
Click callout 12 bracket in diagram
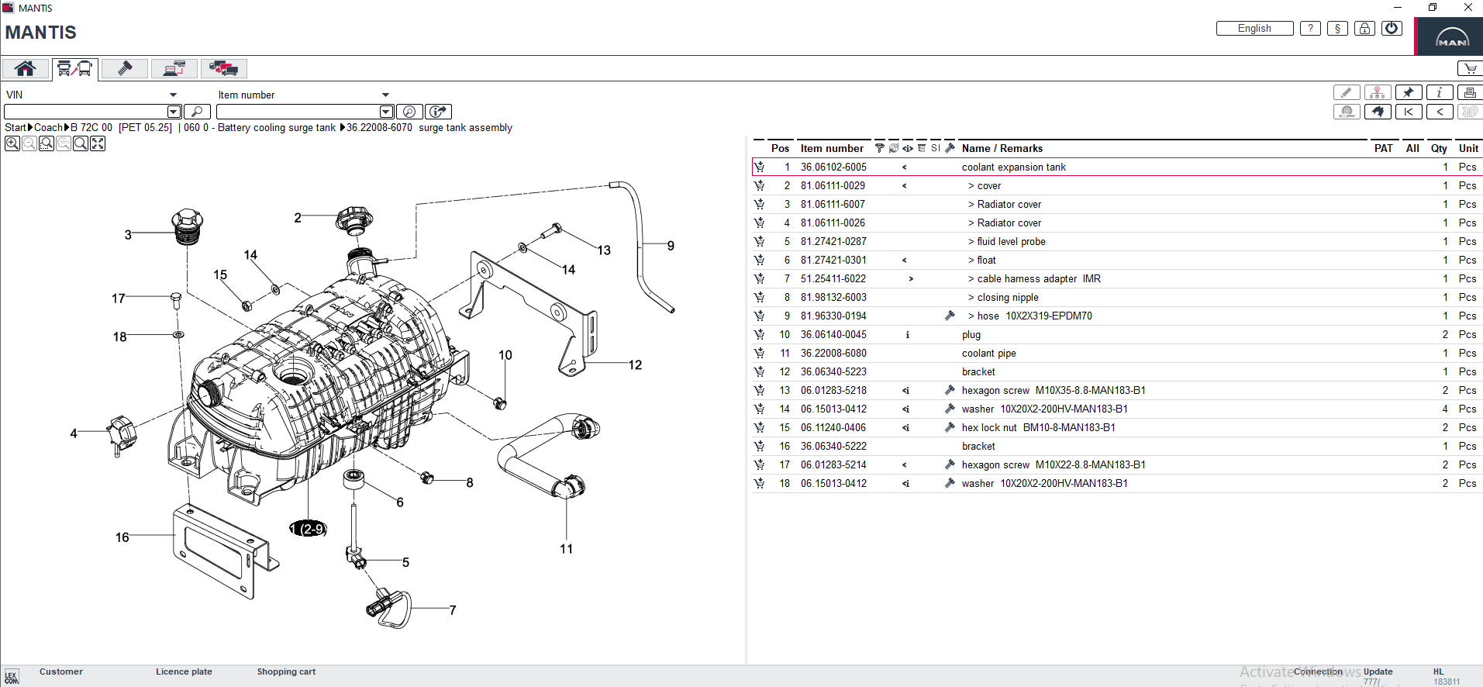(635, 365)
